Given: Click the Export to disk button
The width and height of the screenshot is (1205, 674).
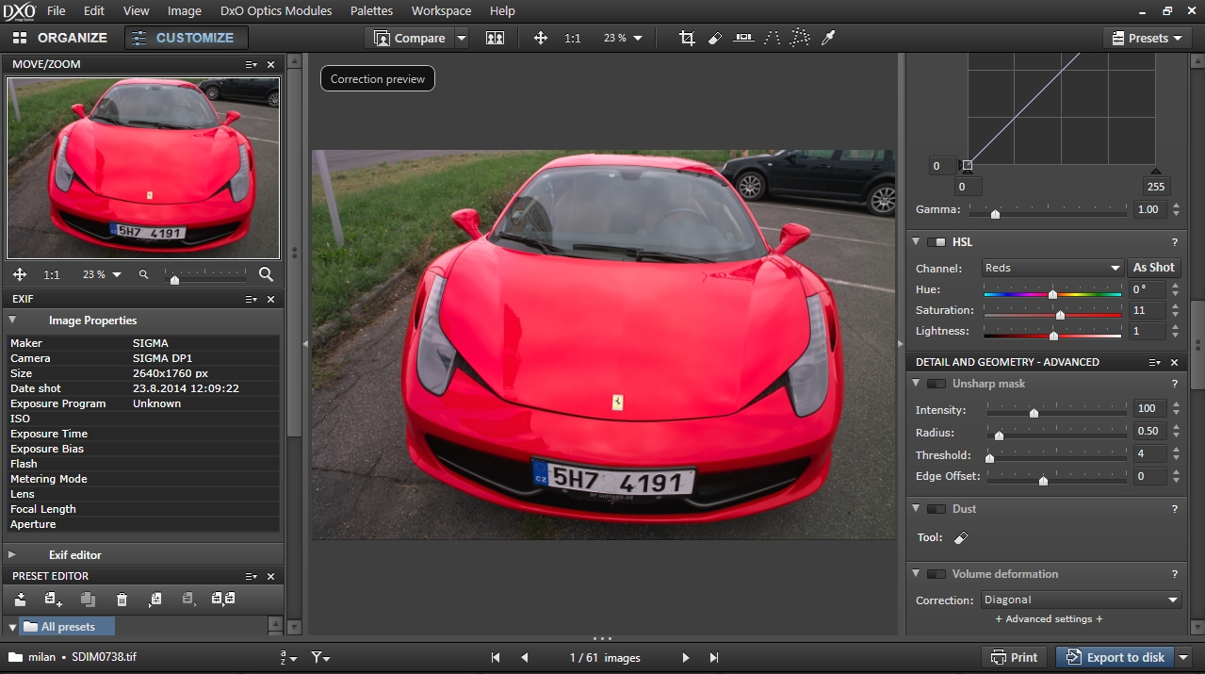Looking at the screenshot, I should [1115, 657].
